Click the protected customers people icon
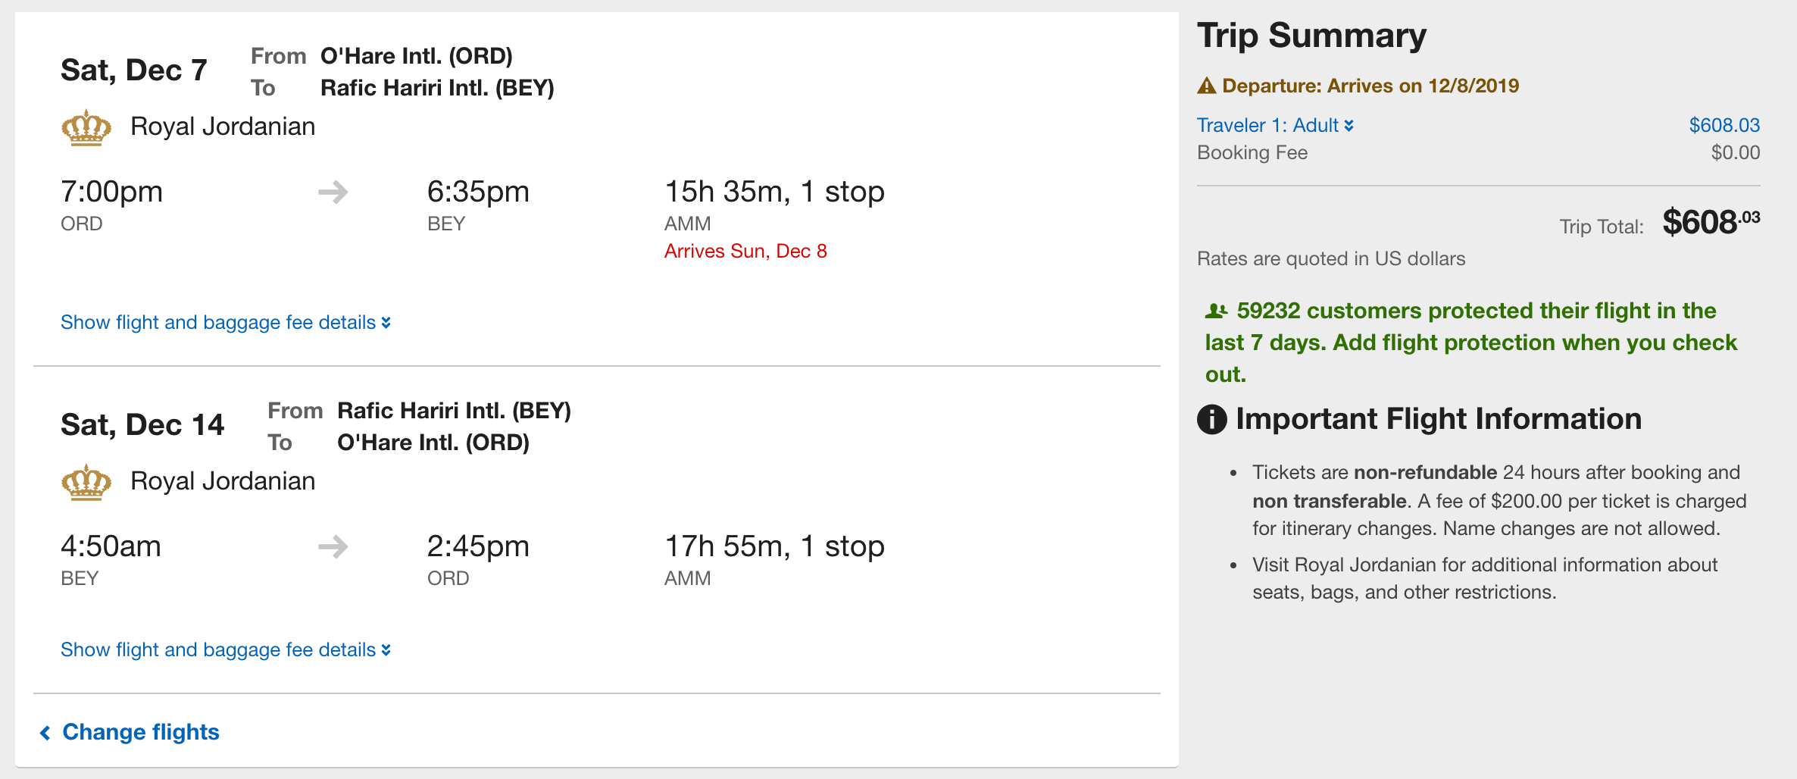Image resolution: width=1797 pixels, height=779 pixels. (x=1216, y=311)
